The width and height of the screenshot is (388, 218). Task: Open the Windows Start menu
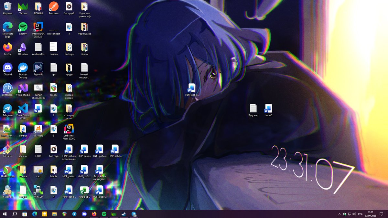5,214
